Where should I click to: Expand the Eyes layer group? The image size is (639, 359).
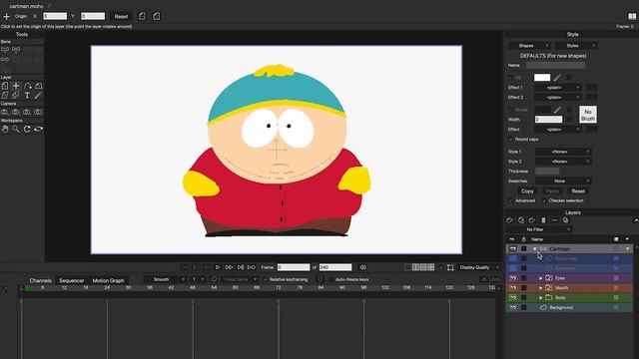pos(540,278)
